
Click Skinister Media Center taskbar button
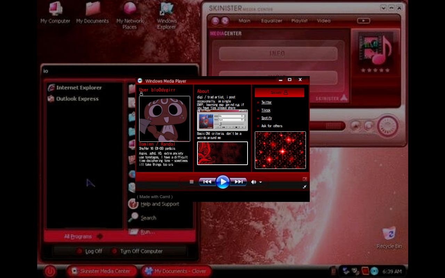tap(103, 271)
